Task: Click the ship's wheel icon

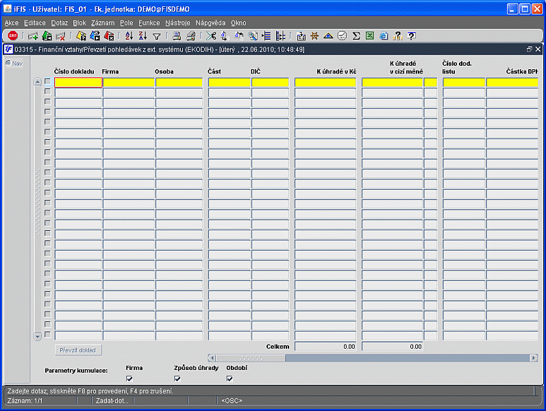Action: (314, 36)
